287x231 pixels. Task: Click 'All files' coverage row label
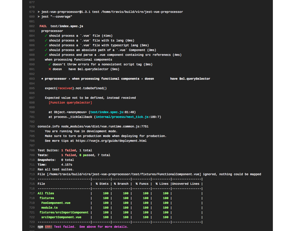[46, 193]
